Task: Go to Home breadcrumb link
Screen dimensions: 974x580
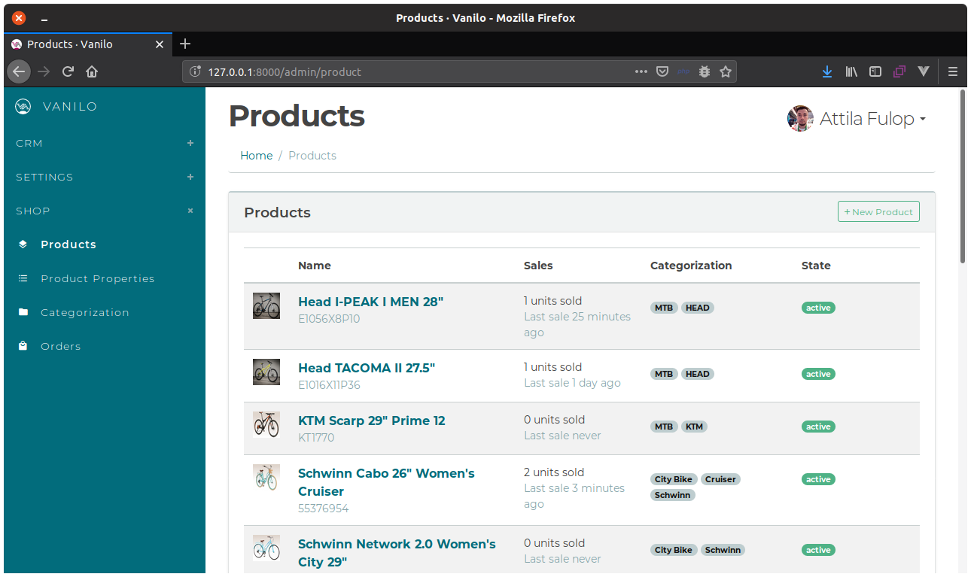Action: pyautogui.click(x=256, y=156)
